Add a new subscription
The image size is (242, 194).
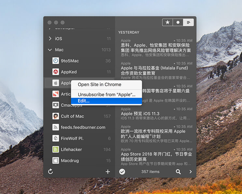click(108, 172)
